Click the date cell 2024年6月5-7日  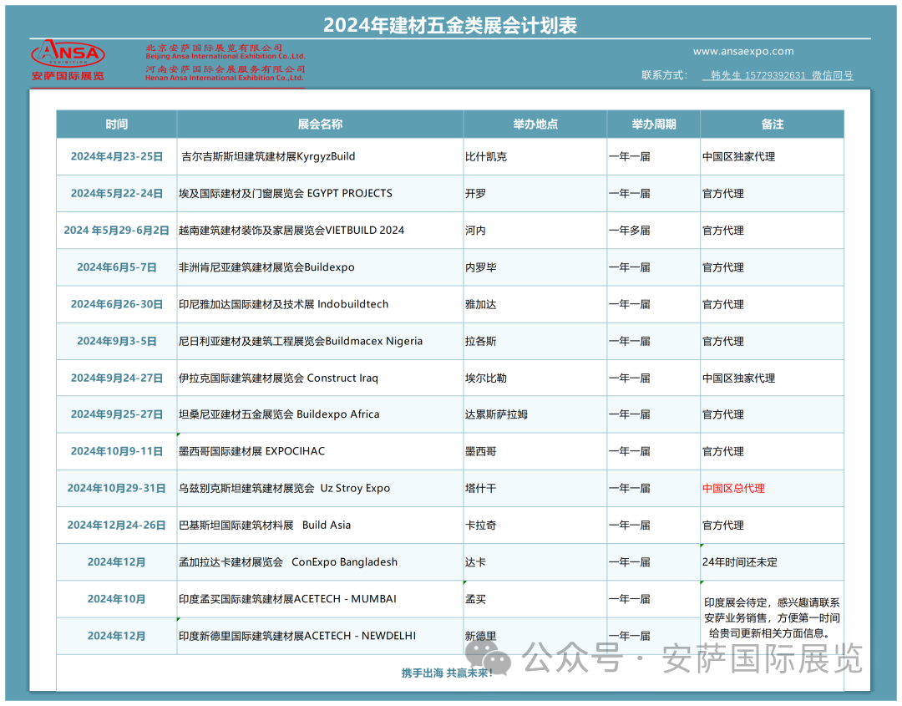point(117,267)
